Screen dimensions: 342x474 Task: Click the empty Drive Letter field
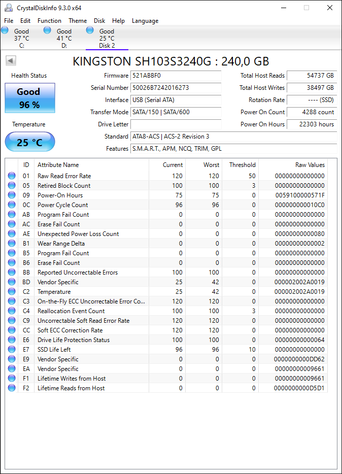[x=176, y=124]
